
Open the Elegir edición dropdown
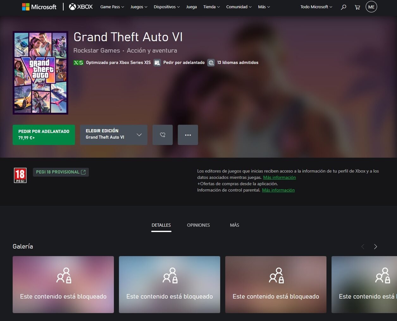click(x=114, y=135)
